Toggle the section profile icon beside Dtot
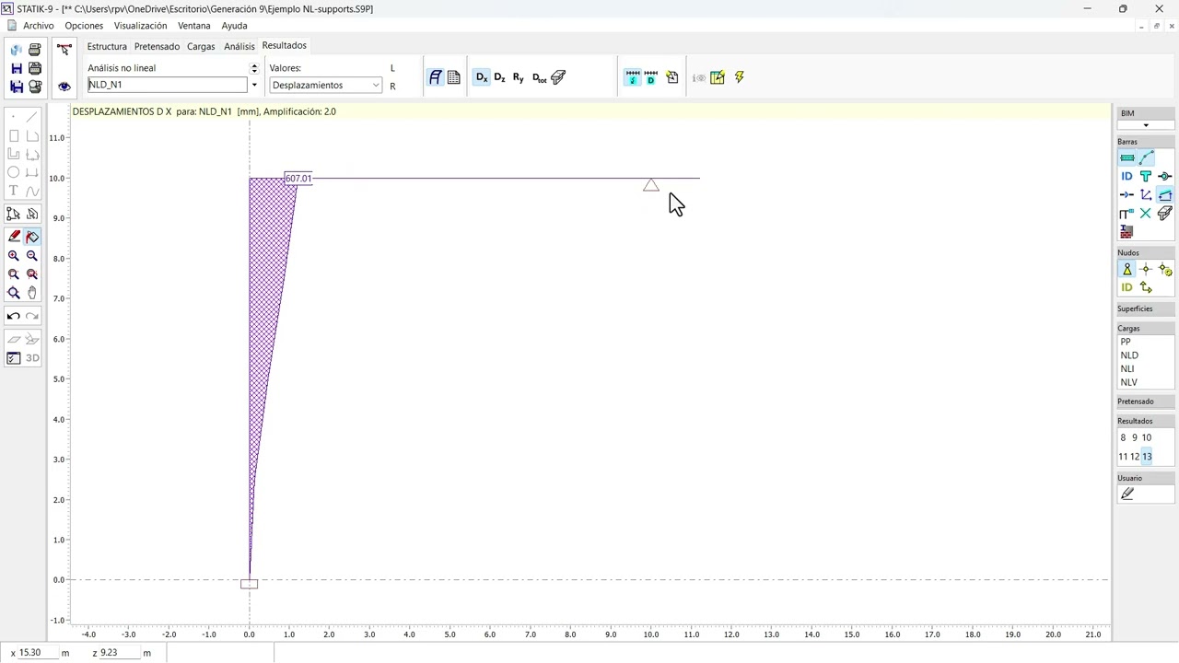The image size is (1179, 663). point(558,78)
